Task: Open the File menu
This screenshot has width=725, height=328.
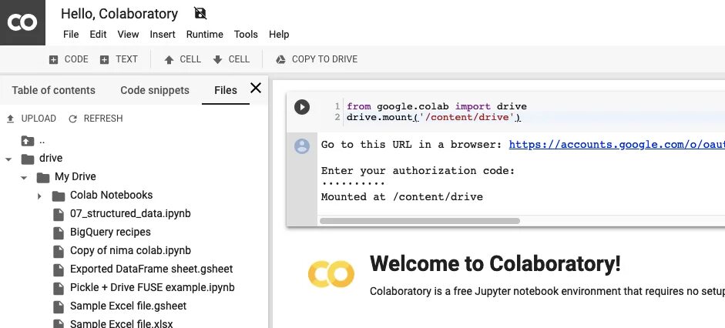Action: 71,34
